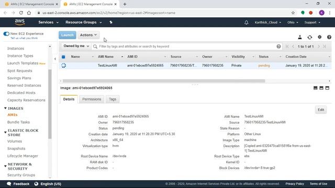Change language via English (US)
Screen dimensions: 335x188
(x=48, y=184)
